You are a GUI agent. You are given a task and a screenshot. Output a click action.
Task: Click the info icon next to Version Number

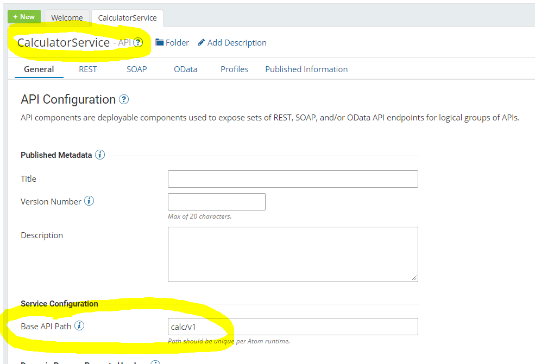pos(89,201)
